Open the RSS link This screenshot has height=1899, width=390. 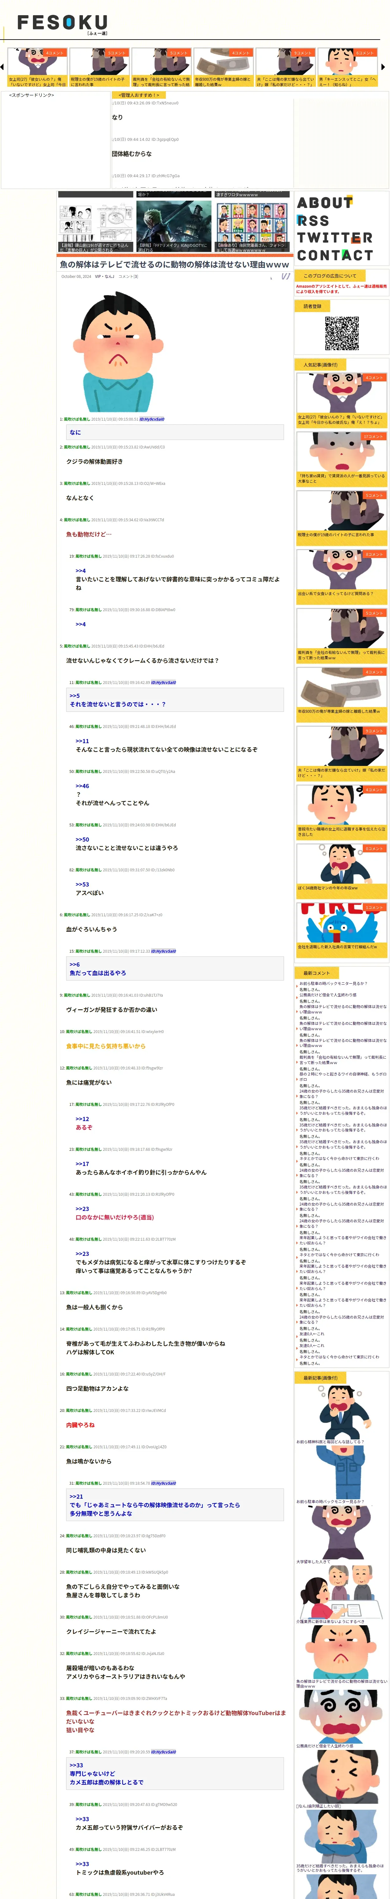click(313, 220)
